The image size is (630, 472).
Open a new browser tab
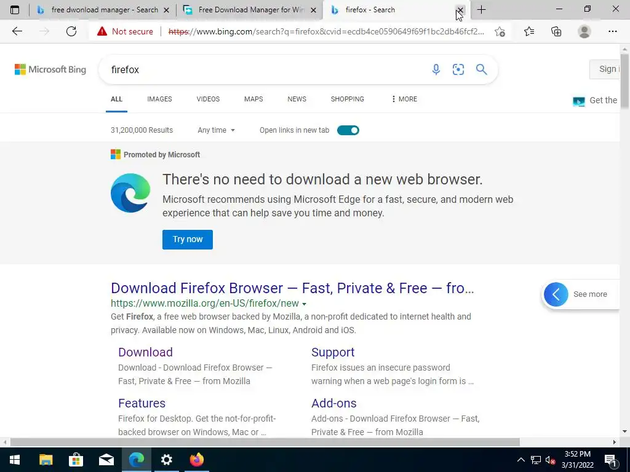tap(481, 10)
